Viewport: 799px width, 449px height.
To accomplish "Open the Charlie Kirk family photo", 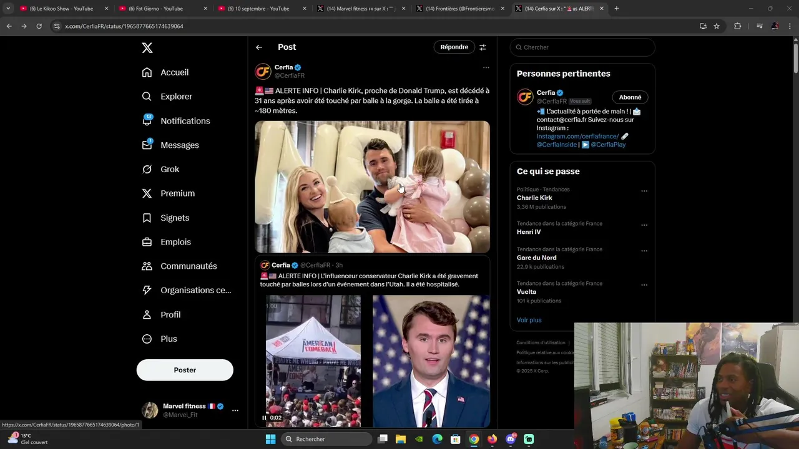I will coord(372,186).
